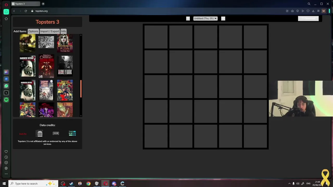The height and width of the screenshot is (187, 333).
Task: Open the IGDB credit link
Action: pyautogui.click(x=56, y=133)
